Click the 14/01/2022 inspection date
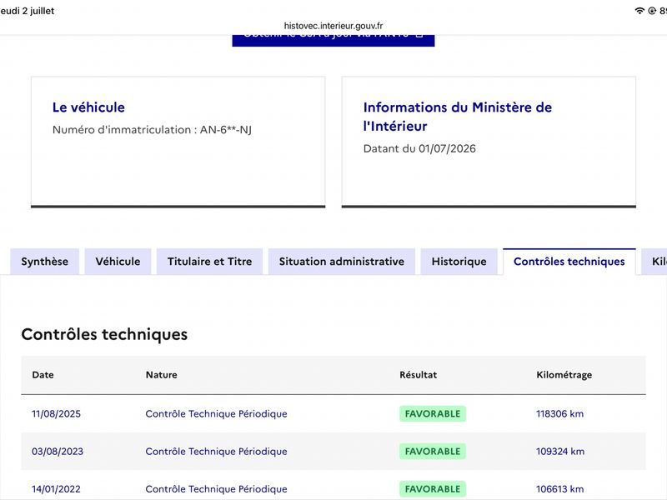667x500 pixels. point(56,489)
